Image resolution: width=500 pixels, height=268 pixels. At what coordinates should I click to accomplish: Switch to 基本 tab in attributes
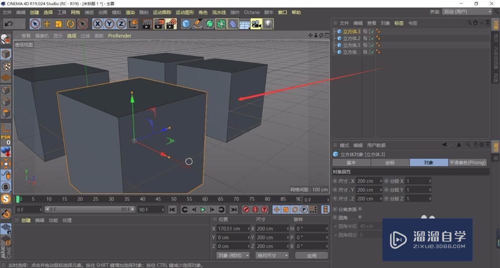pos(351,162)
